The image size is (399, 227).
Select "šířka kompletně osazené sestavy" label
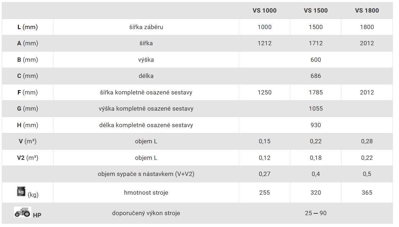146,92
